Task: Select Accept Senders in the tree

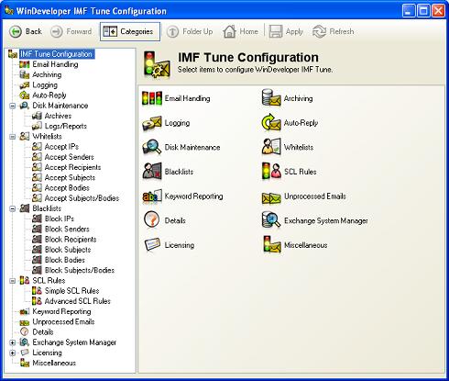Action: (x=70, y=157)
